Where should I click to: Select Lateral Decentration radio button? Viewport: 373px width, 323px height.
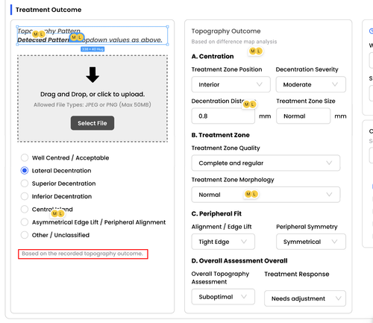click(x=25, y=171)
